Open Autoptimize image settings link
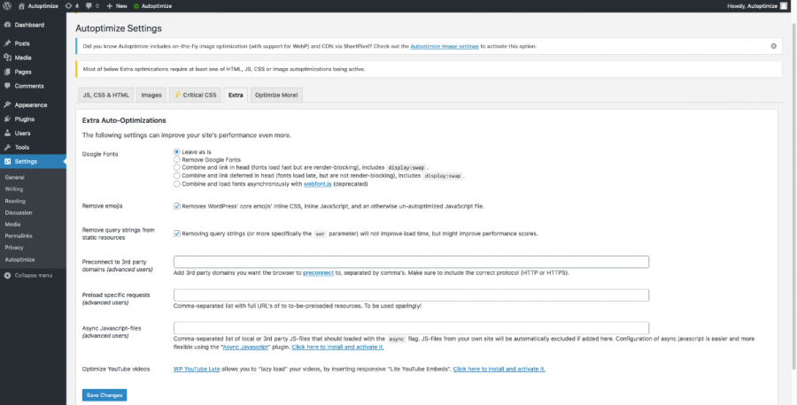The image size is (797, 405). point(445,46)
